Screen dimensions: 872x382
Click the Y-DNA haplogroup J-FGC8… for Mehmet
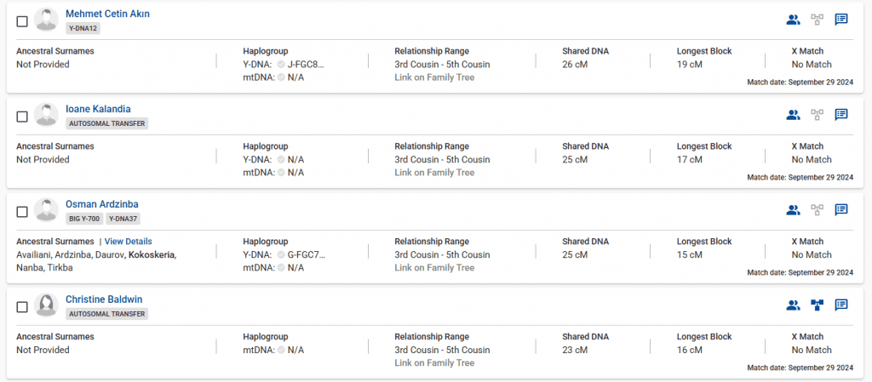(306, 64)
